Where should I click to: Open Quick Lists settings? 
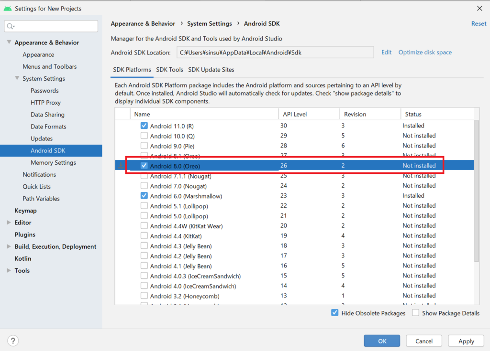point(36,187)
